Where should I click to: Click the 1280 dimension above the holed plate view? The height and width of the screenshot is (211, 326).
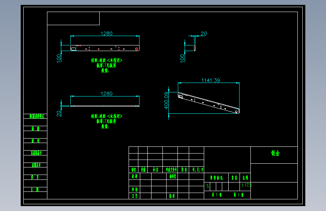coord(106,33)
